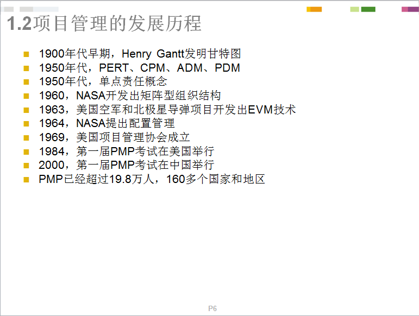Image resolution: width=419 pixels, height=316 pixels.
Task: Select the line about EVM技术 in 1963
Action: 167,110
